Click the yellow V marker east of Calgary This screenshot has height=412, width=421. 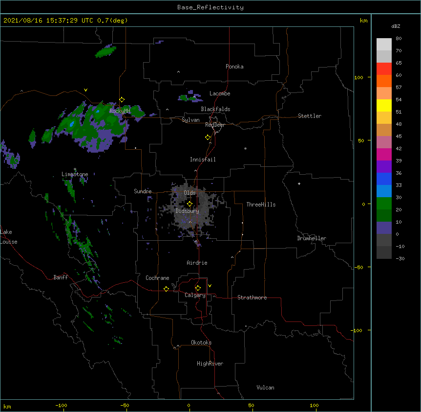pyautogui.click(x=210, y=286)
